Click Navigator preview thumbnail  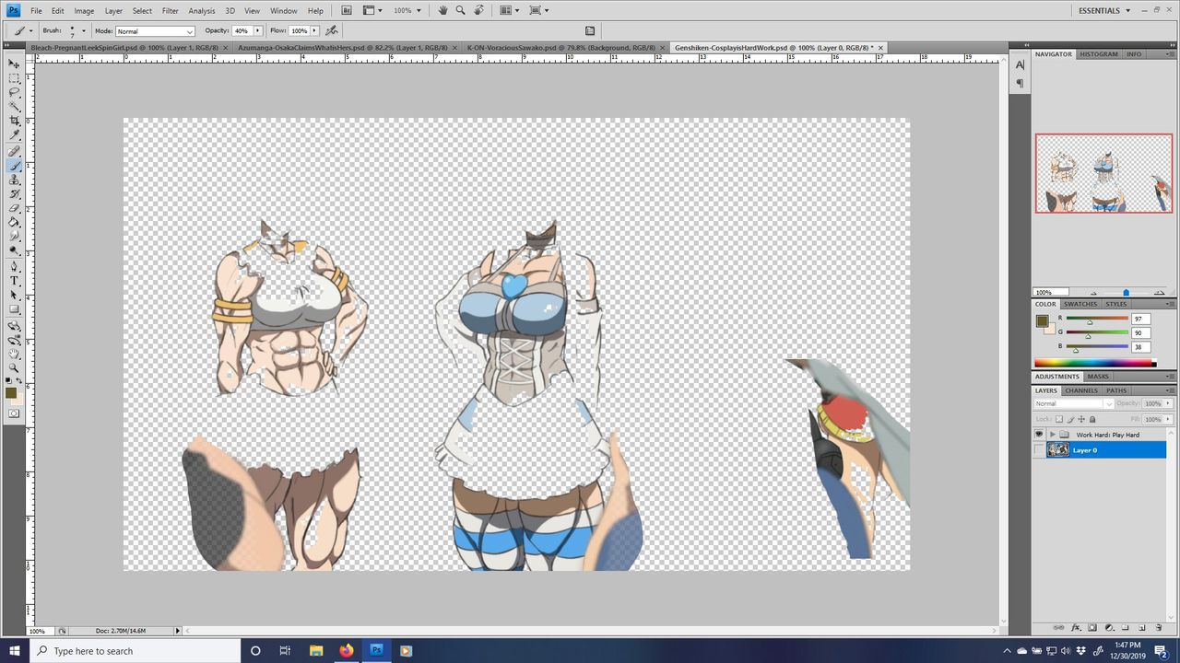coord(1103,173)
